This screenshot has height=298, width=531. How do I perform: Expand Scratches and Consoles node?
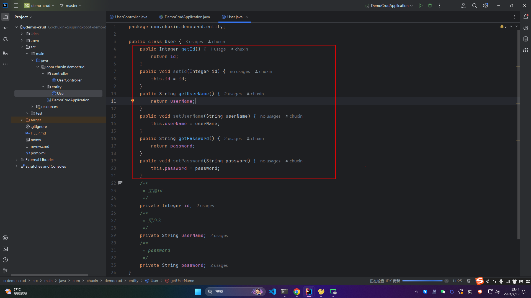17,166
